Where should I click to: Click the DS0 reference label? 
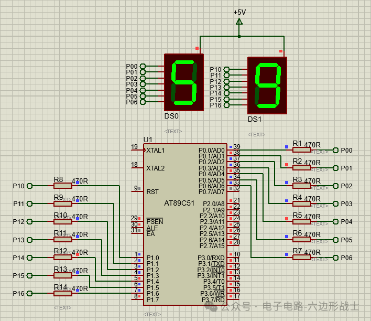[171, 116]
